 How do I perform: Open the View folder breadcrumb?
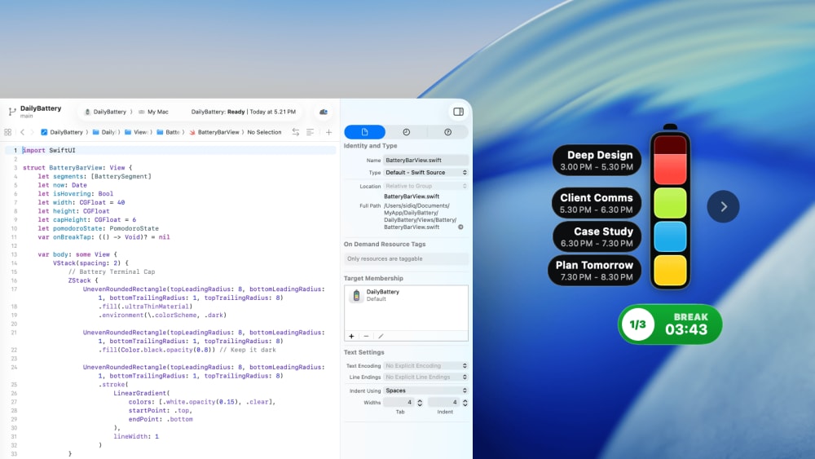(136, 132)
